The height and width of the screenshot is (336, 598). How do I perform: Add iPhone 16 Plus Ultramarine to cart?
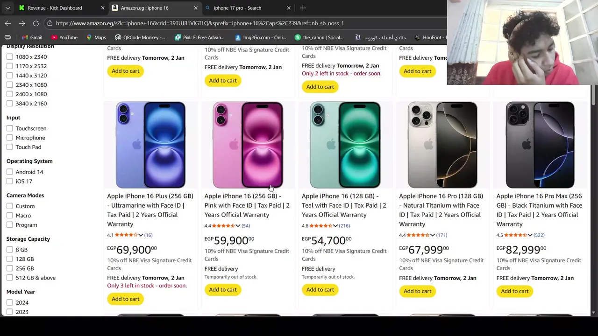point(125,299)
